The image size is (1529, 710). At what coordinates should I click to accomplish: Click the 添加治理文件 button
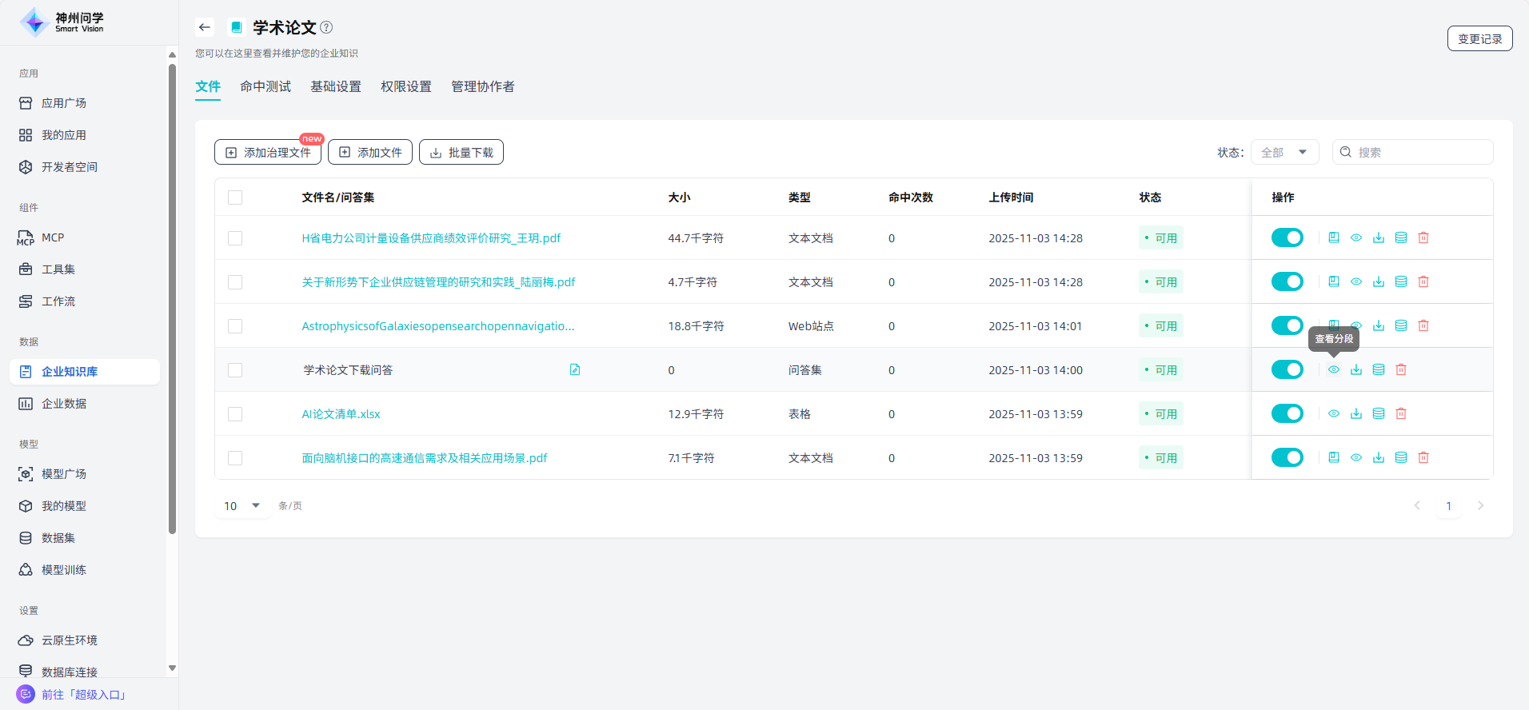268,152
